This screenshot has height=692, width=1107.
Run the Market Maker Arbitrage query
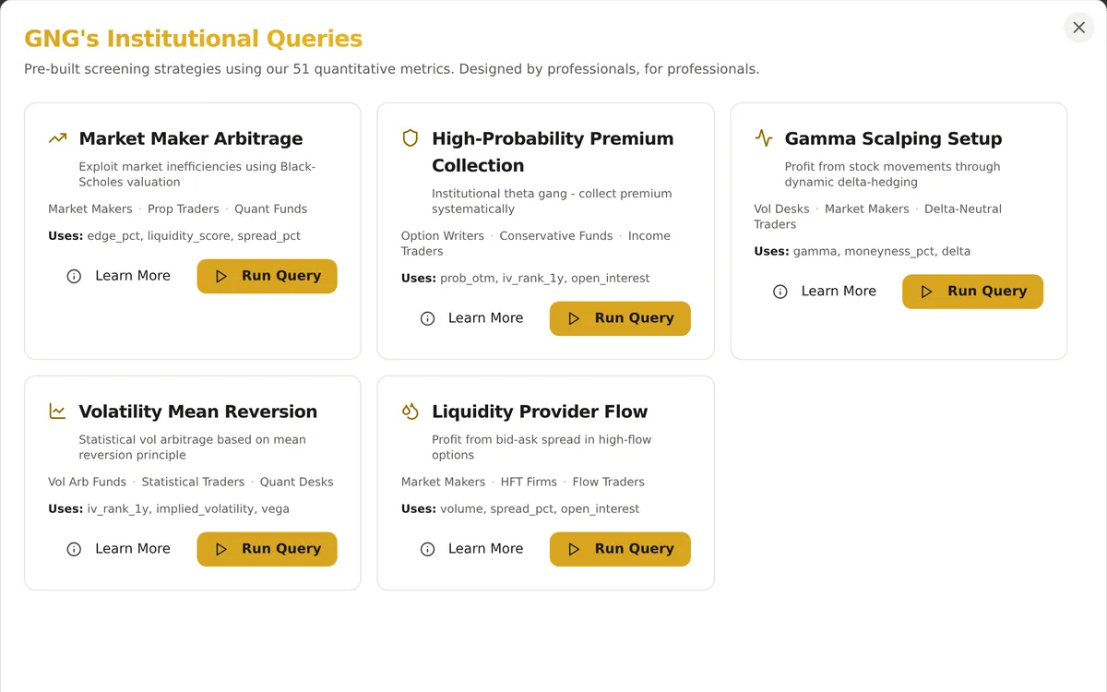267,276
